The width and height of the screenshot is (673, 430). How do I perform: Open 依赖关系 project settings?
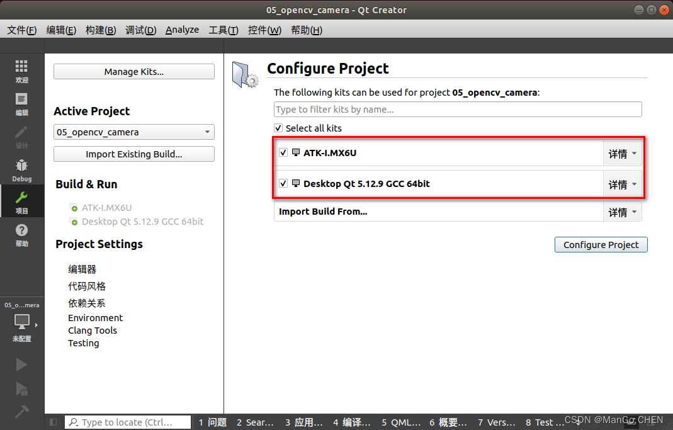coord(87,303)
